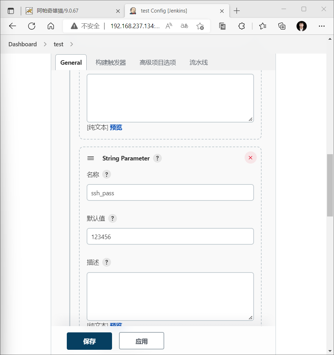Open read aloud in address bar
This screenshot has width=334, height=355.
point(169,26)
